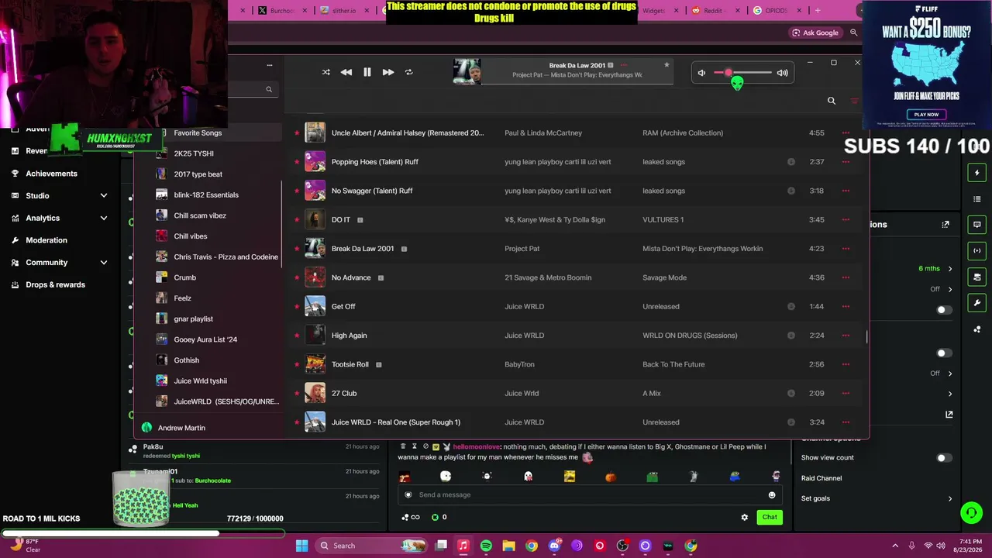992x558 pixels.
Task: Toggle the switch above the second Off setting
Action: pyautogui.click(x=943, y=353)
